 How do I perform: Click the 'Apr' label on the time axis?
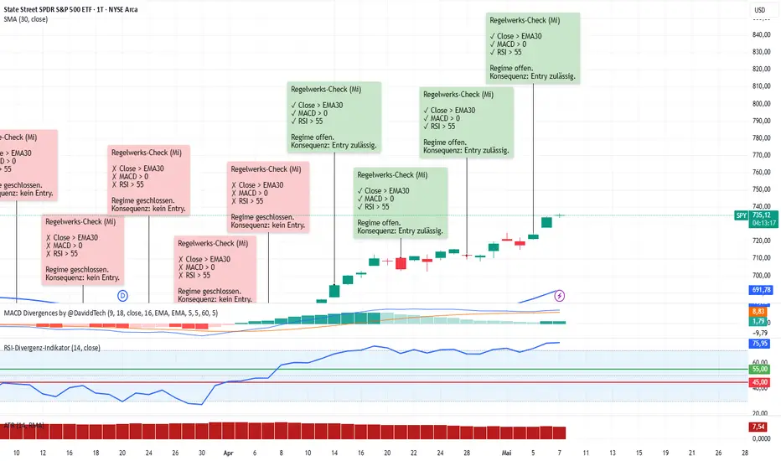pos(228,453)
